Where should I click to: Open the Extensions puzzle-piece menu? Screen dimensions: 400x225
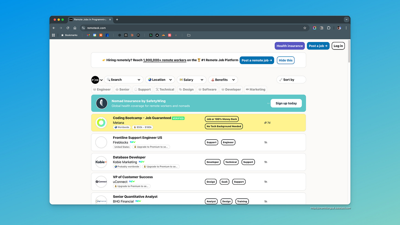click(x=329, y=28)
